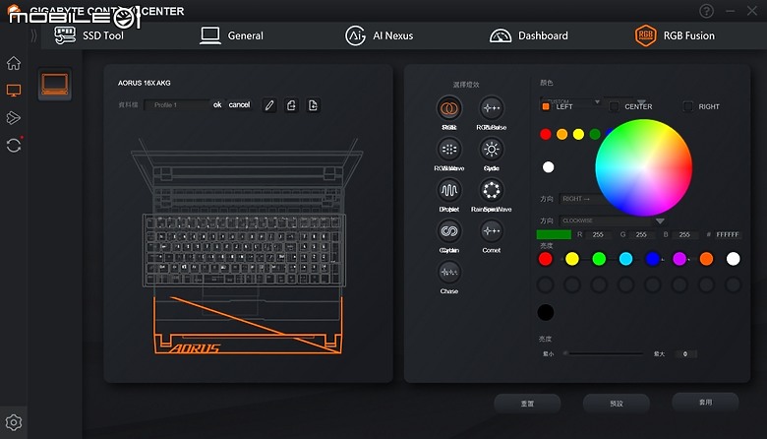767x439 pixels.
Task: Open the CUSTOM dropdown above LEFT
Action: (x=571, y=101)
